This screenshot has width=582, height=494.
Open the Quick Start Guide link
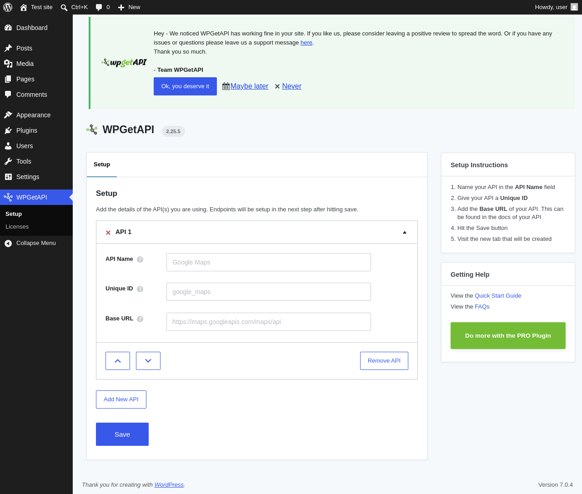pyautogui.click(x=498, y=296)
